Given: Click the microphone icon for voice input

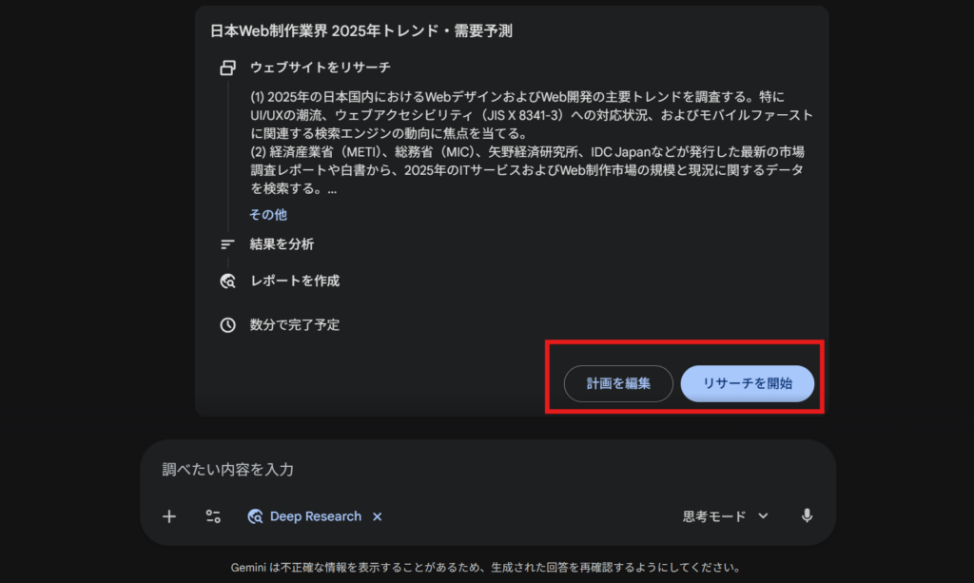Looking at the screenshot, I should (x=807, y=515).
